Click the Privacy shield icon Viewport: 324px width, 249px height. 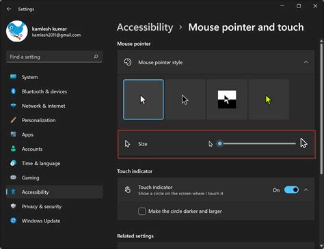click(14, 206)
